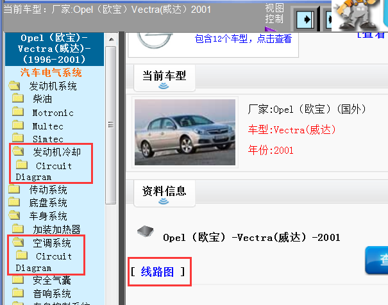388x305 pixels.
Task: Click the folder icon beside 发动机系统
Action: pos(14,86)
